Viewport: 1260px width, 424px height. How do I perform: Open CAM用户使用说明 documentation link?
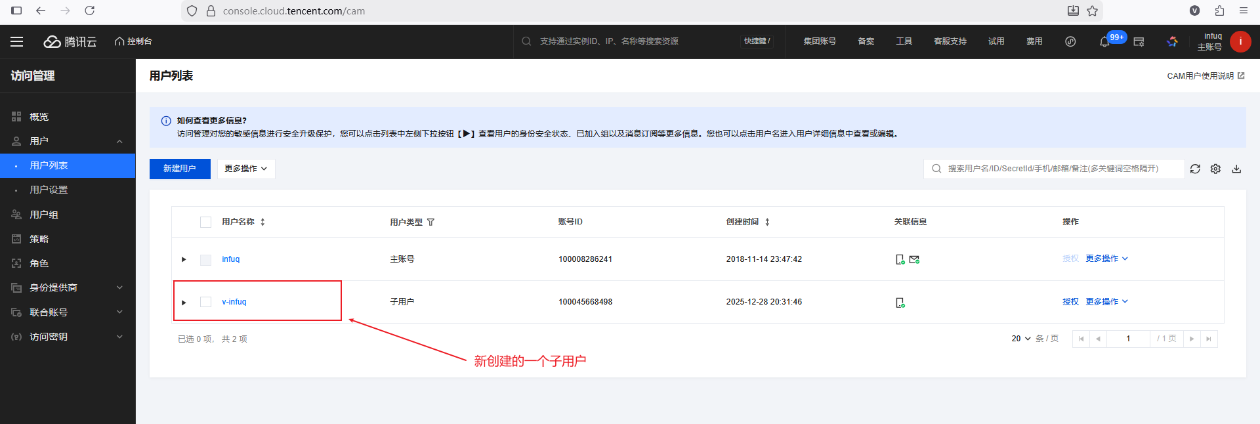[1206, 76]
